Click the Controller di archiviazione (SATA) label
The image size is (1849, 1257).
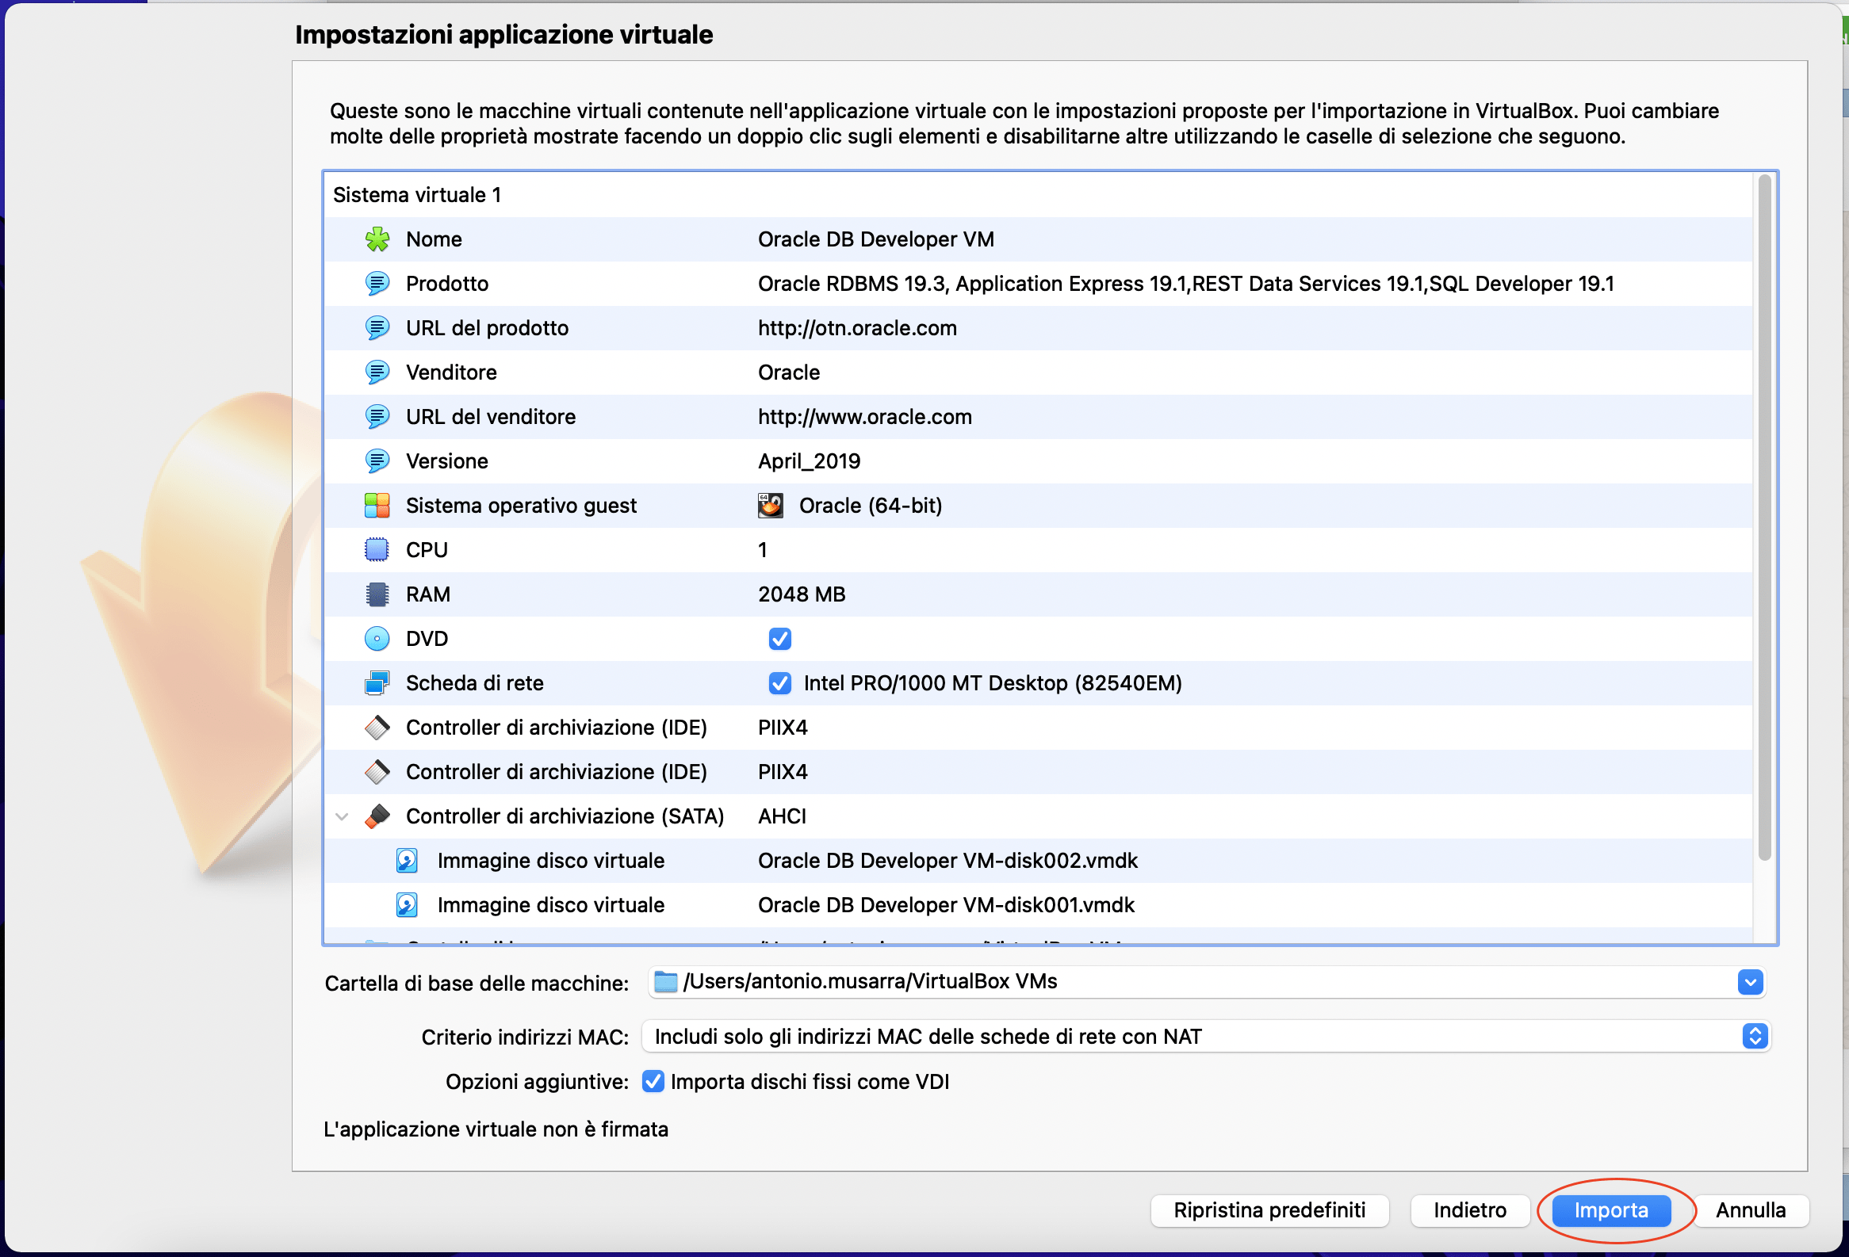point(565,816)
